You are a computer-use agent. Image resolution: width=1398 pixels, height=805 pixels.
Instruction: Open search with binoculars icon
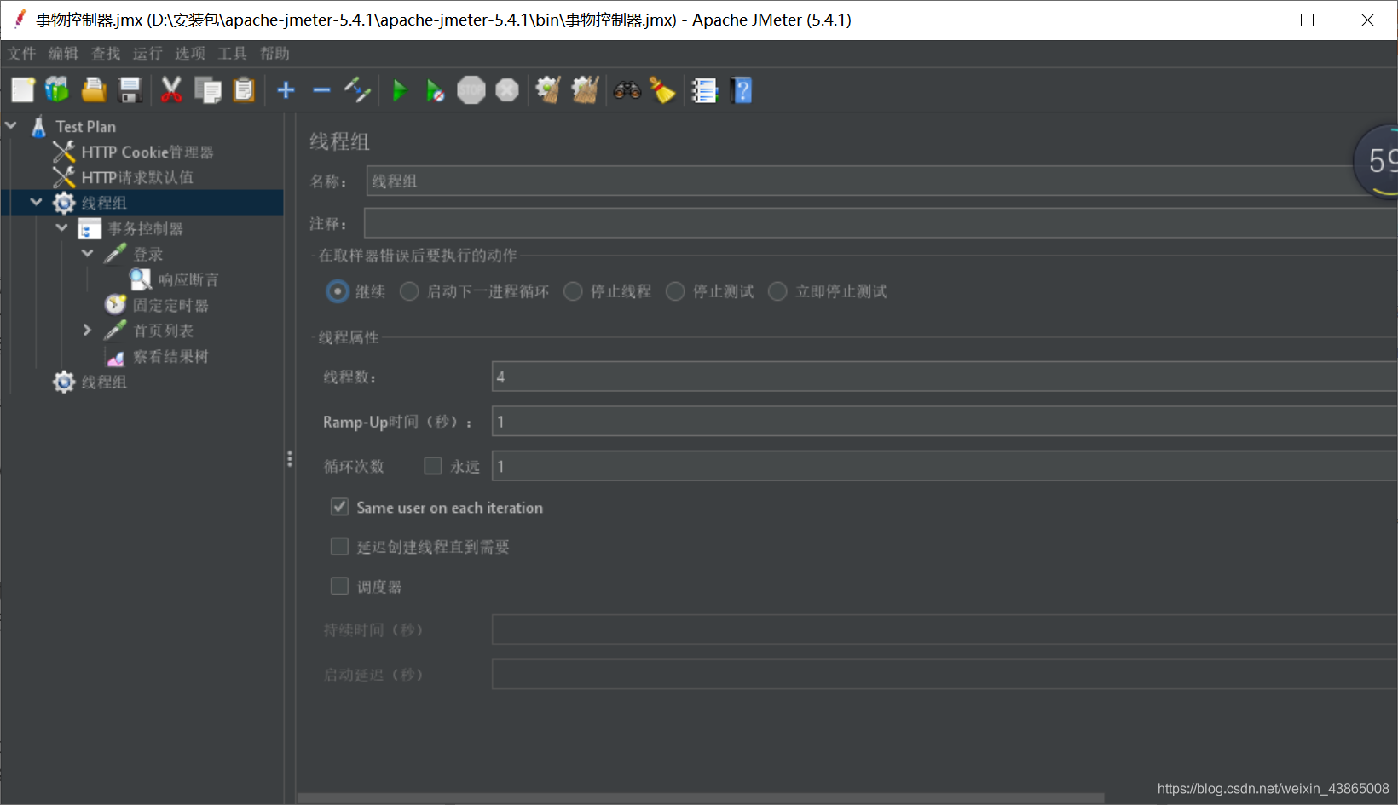(x=627, y=90)
